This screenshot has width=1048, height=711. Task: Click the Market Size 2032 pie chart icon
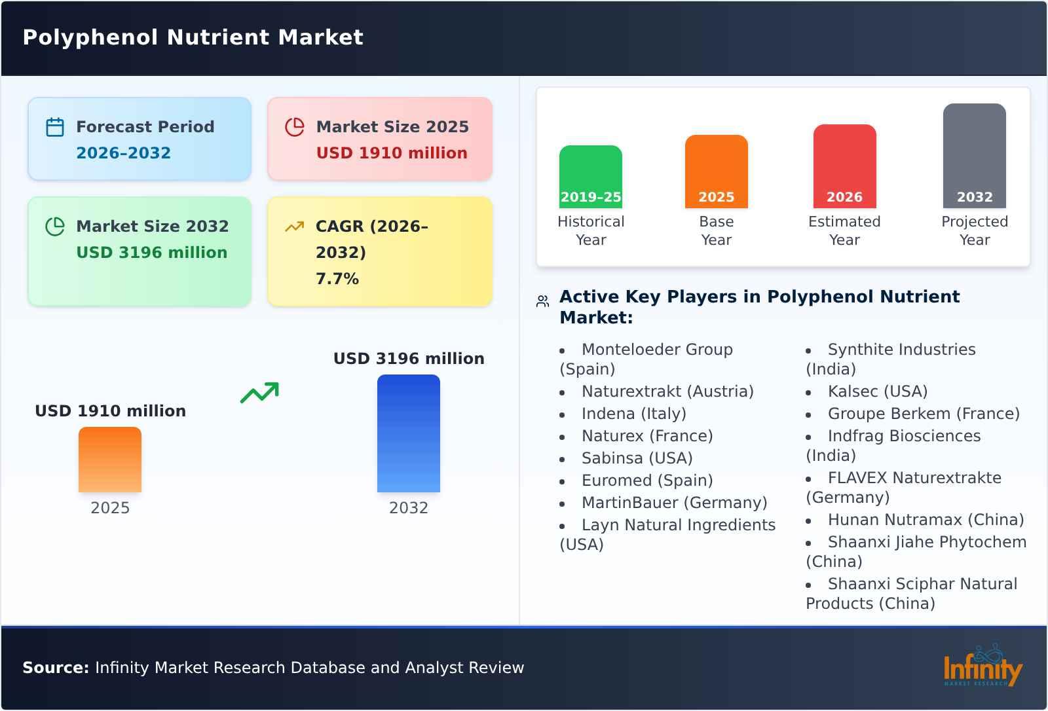(x=55, y=227)
